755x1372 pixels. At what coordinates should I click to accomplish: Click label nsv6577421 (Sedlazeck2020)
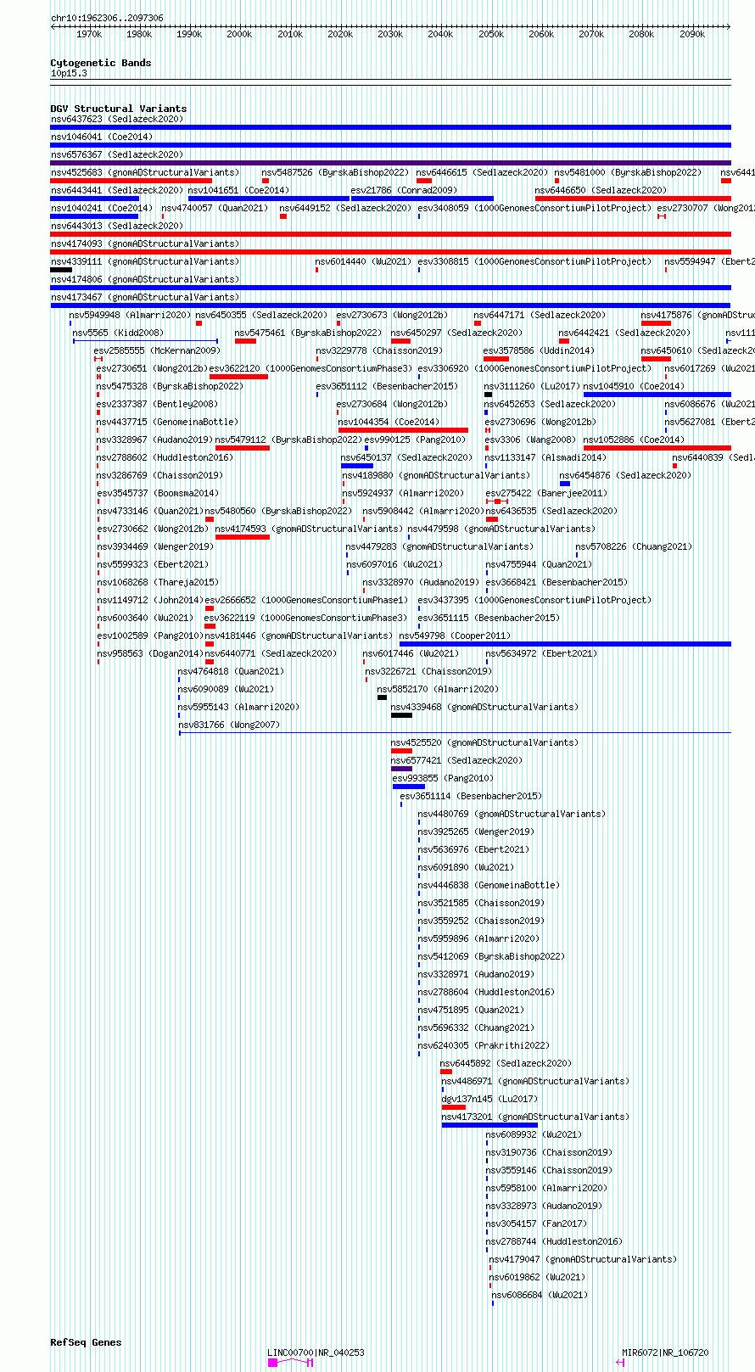pos(457,761)
